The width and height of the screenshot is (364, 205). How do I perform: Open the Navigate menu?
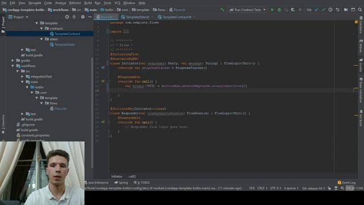pyautogui.click(x=35, y=3)
